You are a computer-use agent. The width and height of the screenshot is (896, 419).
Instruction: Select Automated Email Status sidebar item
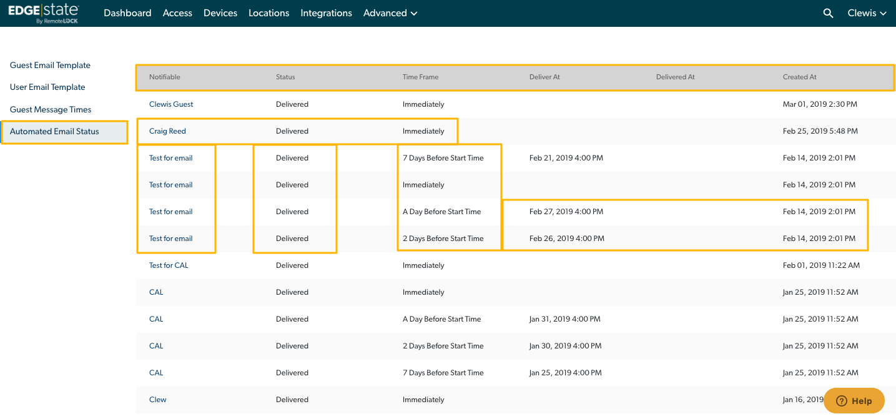click(x=54, y=132)
